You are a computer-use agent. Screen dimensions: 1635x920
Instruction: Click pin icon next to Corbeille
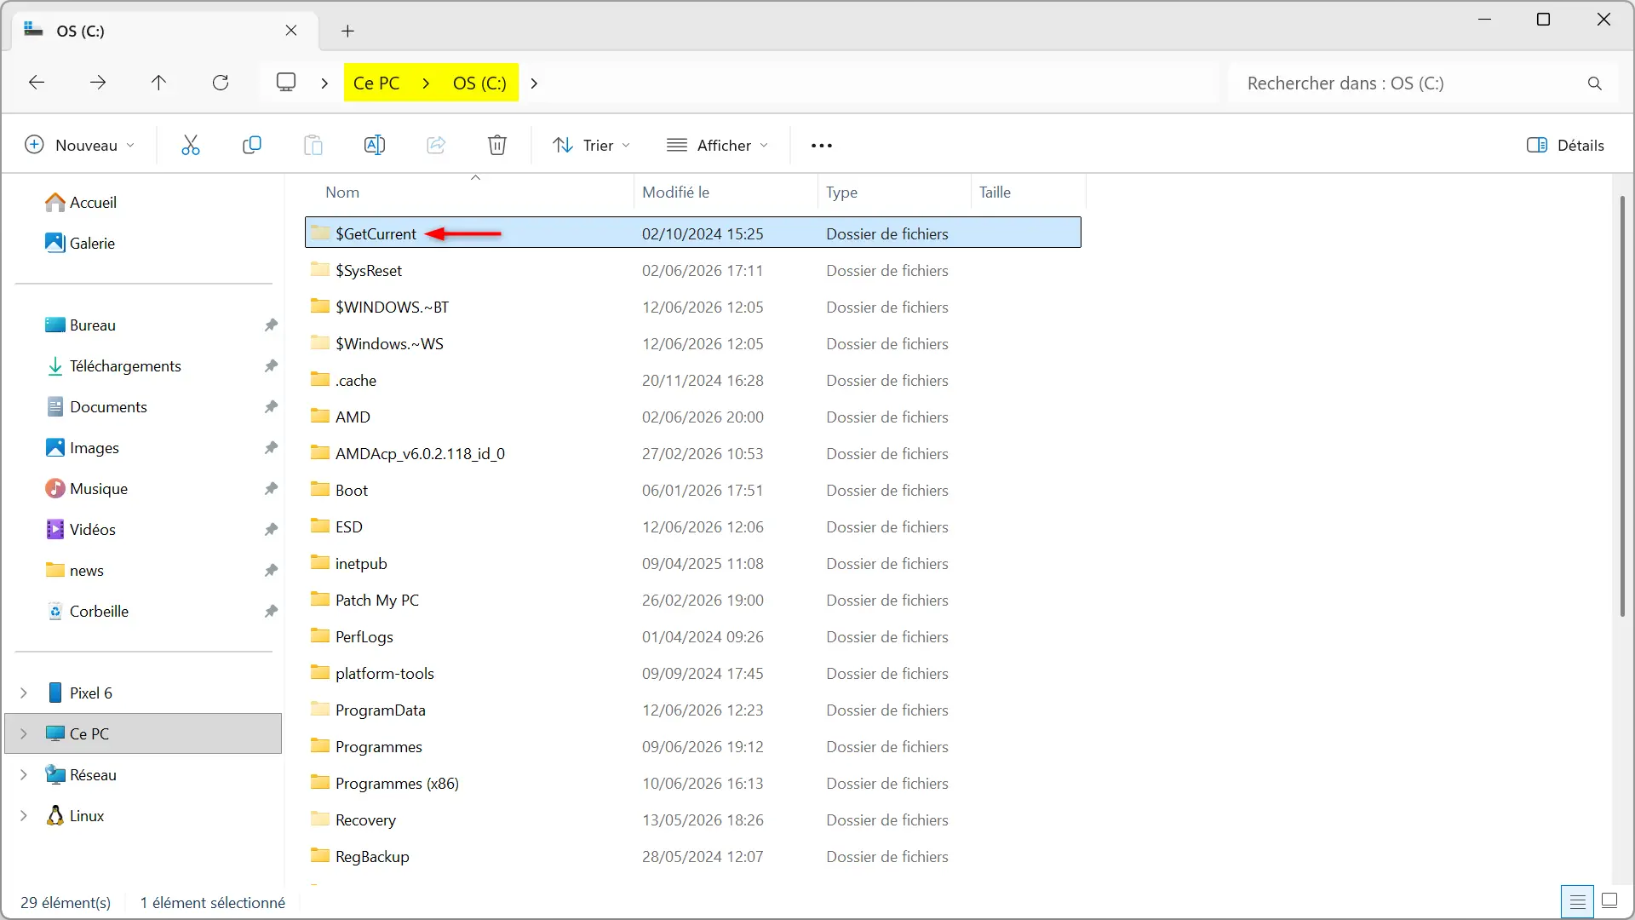tap(271, 611)
